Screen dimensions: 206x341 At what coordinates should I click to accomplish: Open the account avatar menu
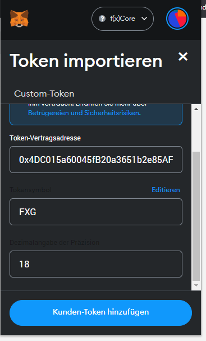point(177,19)
